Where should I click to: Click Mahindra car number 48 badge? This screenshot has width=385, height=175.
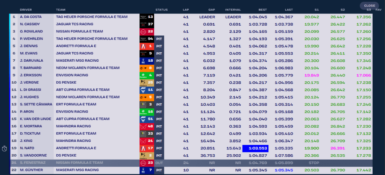pos(147,126)
